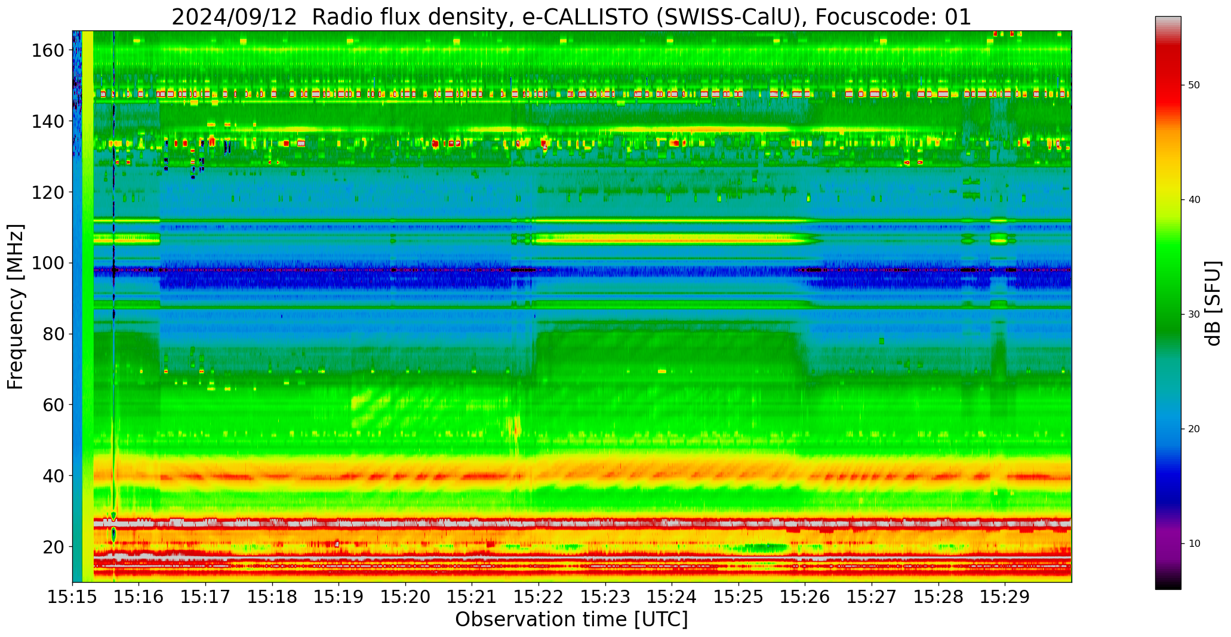1231x637 pixels.
Task: Click the 15:29 time tick label
Action: (x=1005, y=596)
